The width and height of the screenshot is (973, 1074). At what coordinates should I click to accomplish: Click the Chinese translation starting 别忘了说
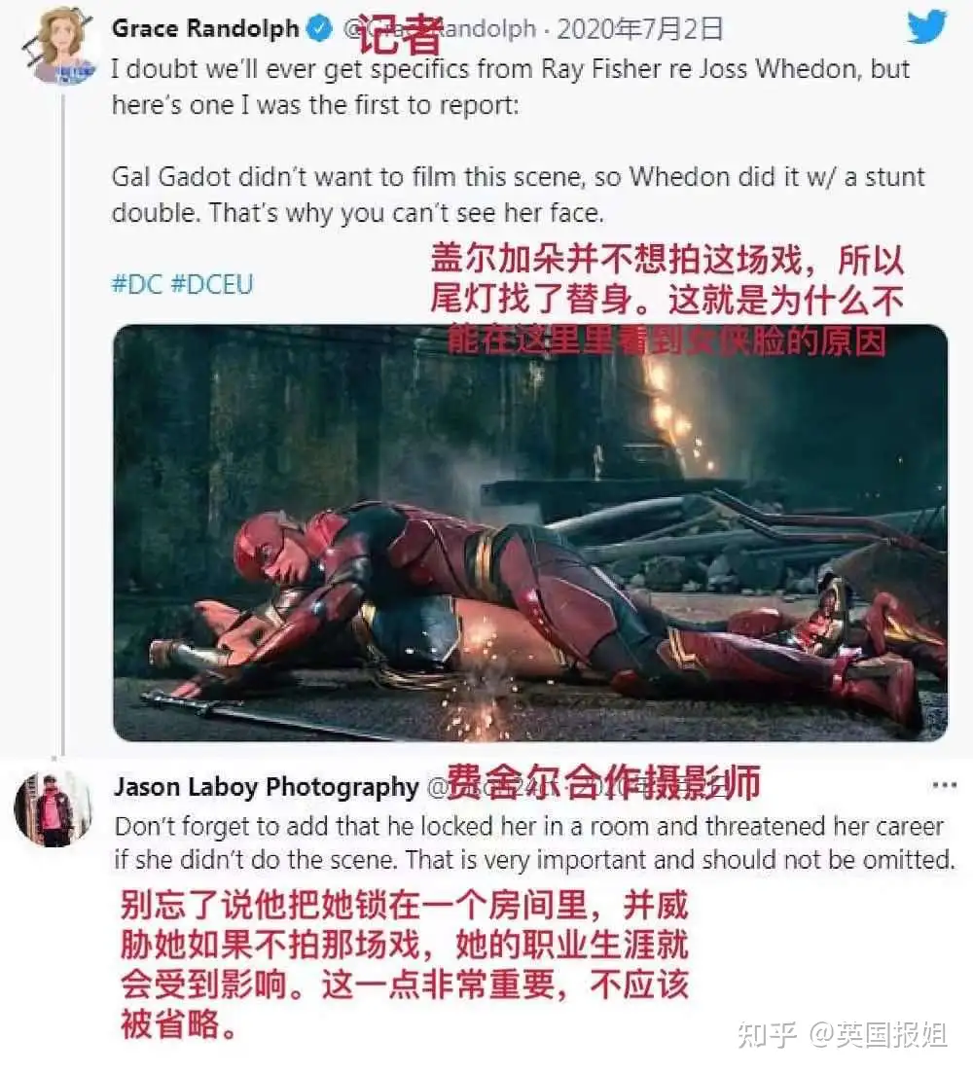[404, 964]
